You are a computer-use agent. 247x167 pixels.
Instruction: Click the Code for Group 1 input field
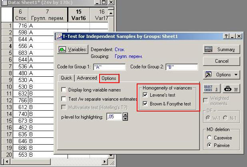(x=110, y=67)
